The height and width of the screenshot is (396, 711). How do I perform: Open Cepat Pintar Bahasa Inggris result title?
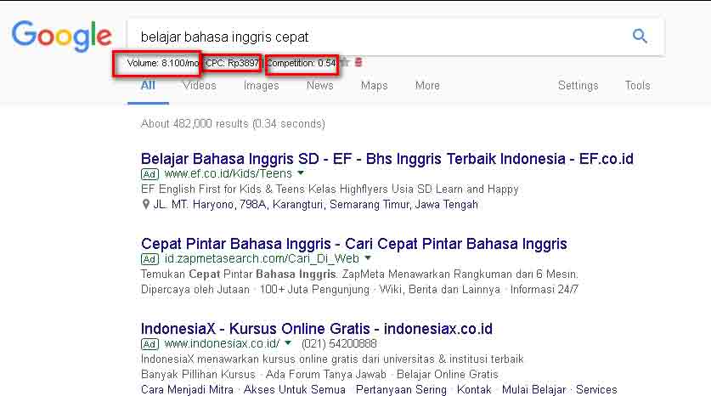point(353,244)
